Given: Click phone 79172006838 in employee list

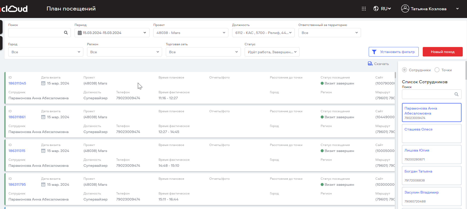Looking at the screenshot, I should (x=414, y=180).
